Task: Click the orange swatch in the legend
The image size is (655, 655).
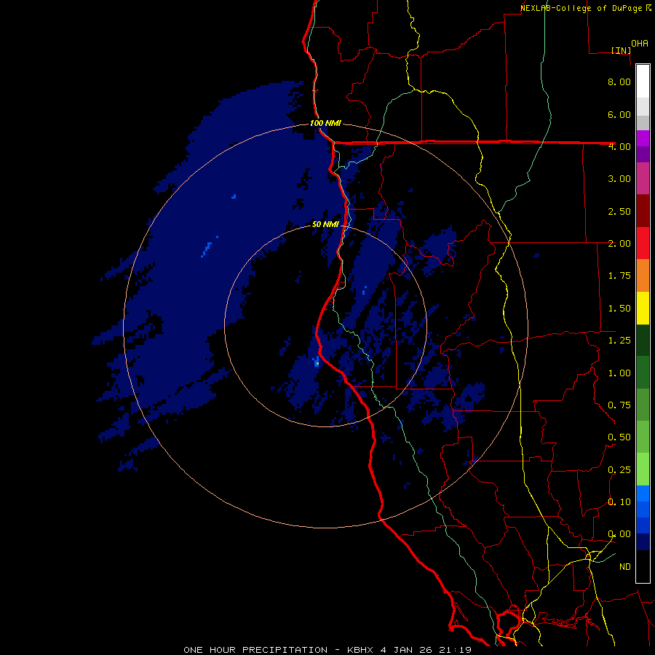Action: (x=643, y=276)
